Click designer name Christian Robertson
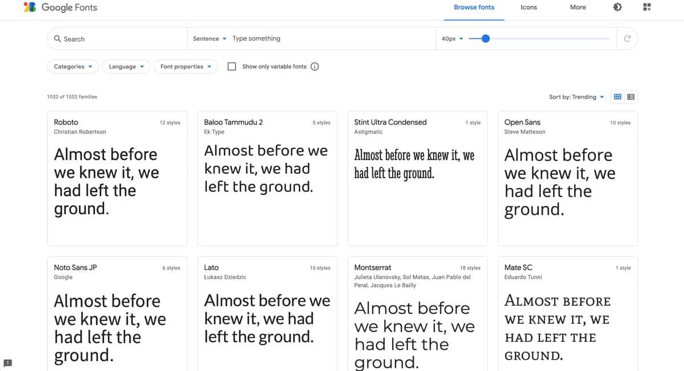Screen dimensions: 684x371 80,132
